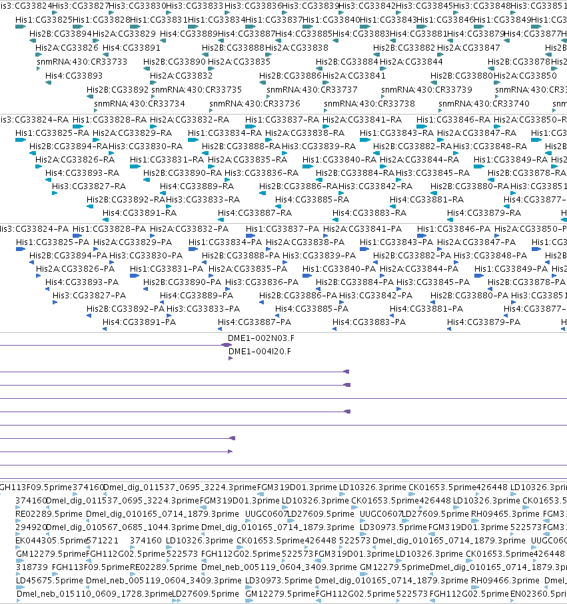Click the His3:CG33827-RA transcript glyph
The width and height of the screenshot is (567, 604).
point(55,193)
